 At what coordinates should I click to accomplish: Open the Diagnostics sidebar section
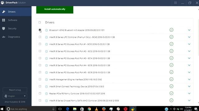pyautogui.click(x=16, y=37)
